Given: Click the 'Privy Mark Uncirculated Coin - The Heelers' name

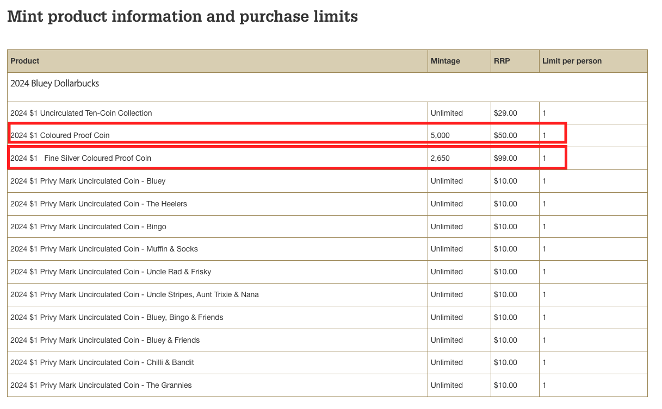Looking at the screenshot, I should [x=98, y=204].
